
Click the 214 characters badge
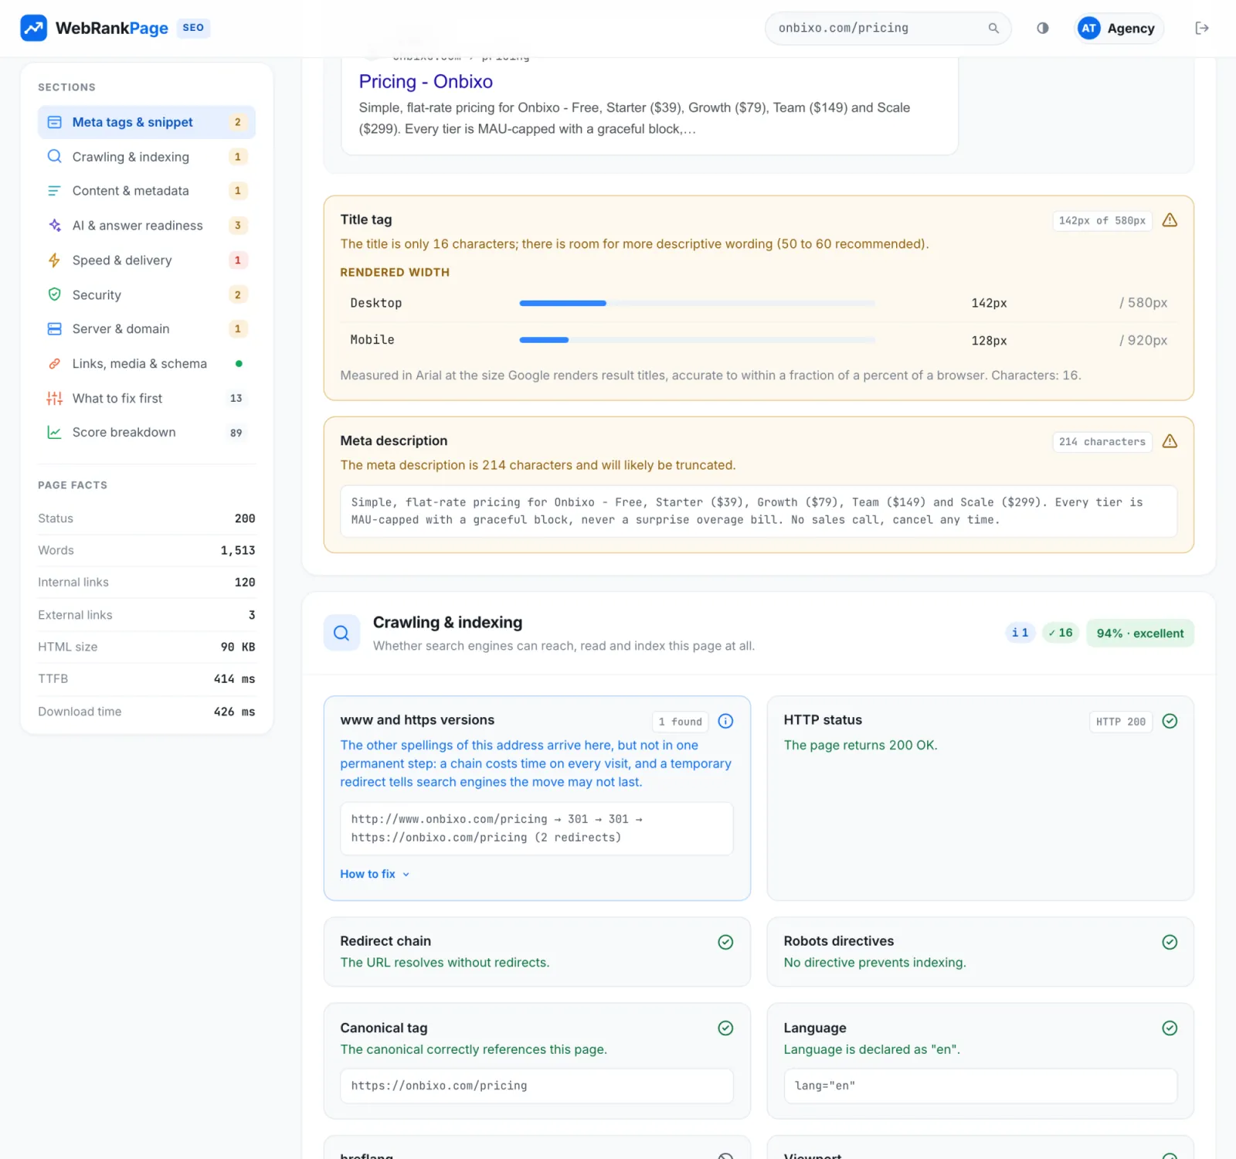[x=1102, y=441]
